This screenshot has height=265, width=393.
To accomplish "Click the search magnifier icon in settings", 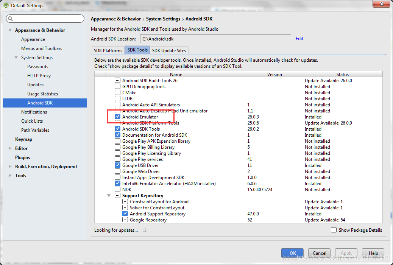I will pos(10,19).
